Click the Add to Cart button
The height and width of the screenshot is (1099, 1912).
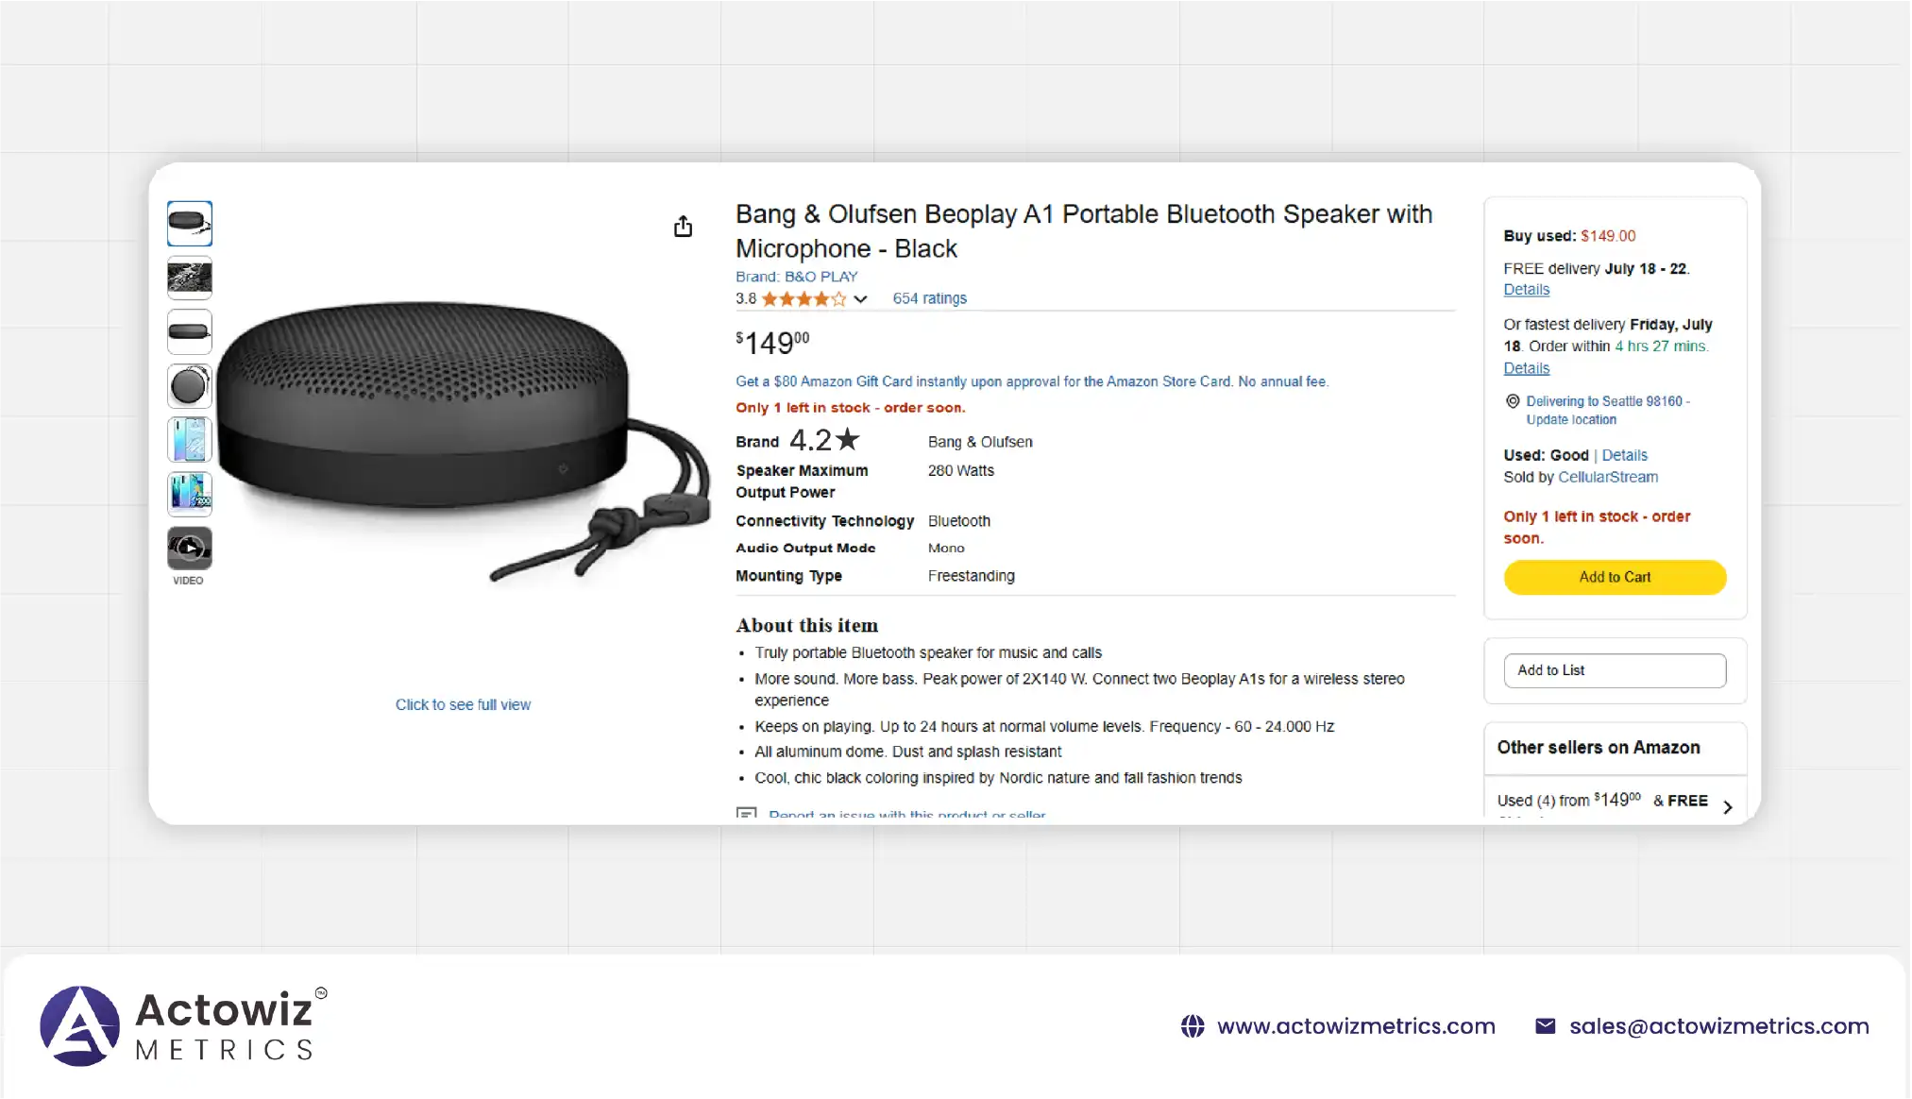point(1615,577)
